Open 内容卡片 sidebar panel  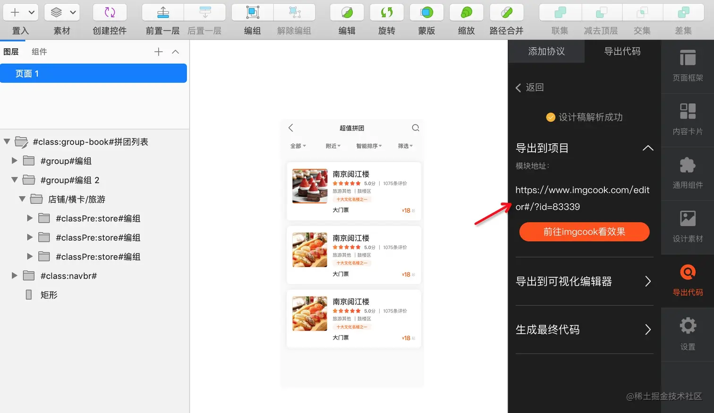[688, 120]
